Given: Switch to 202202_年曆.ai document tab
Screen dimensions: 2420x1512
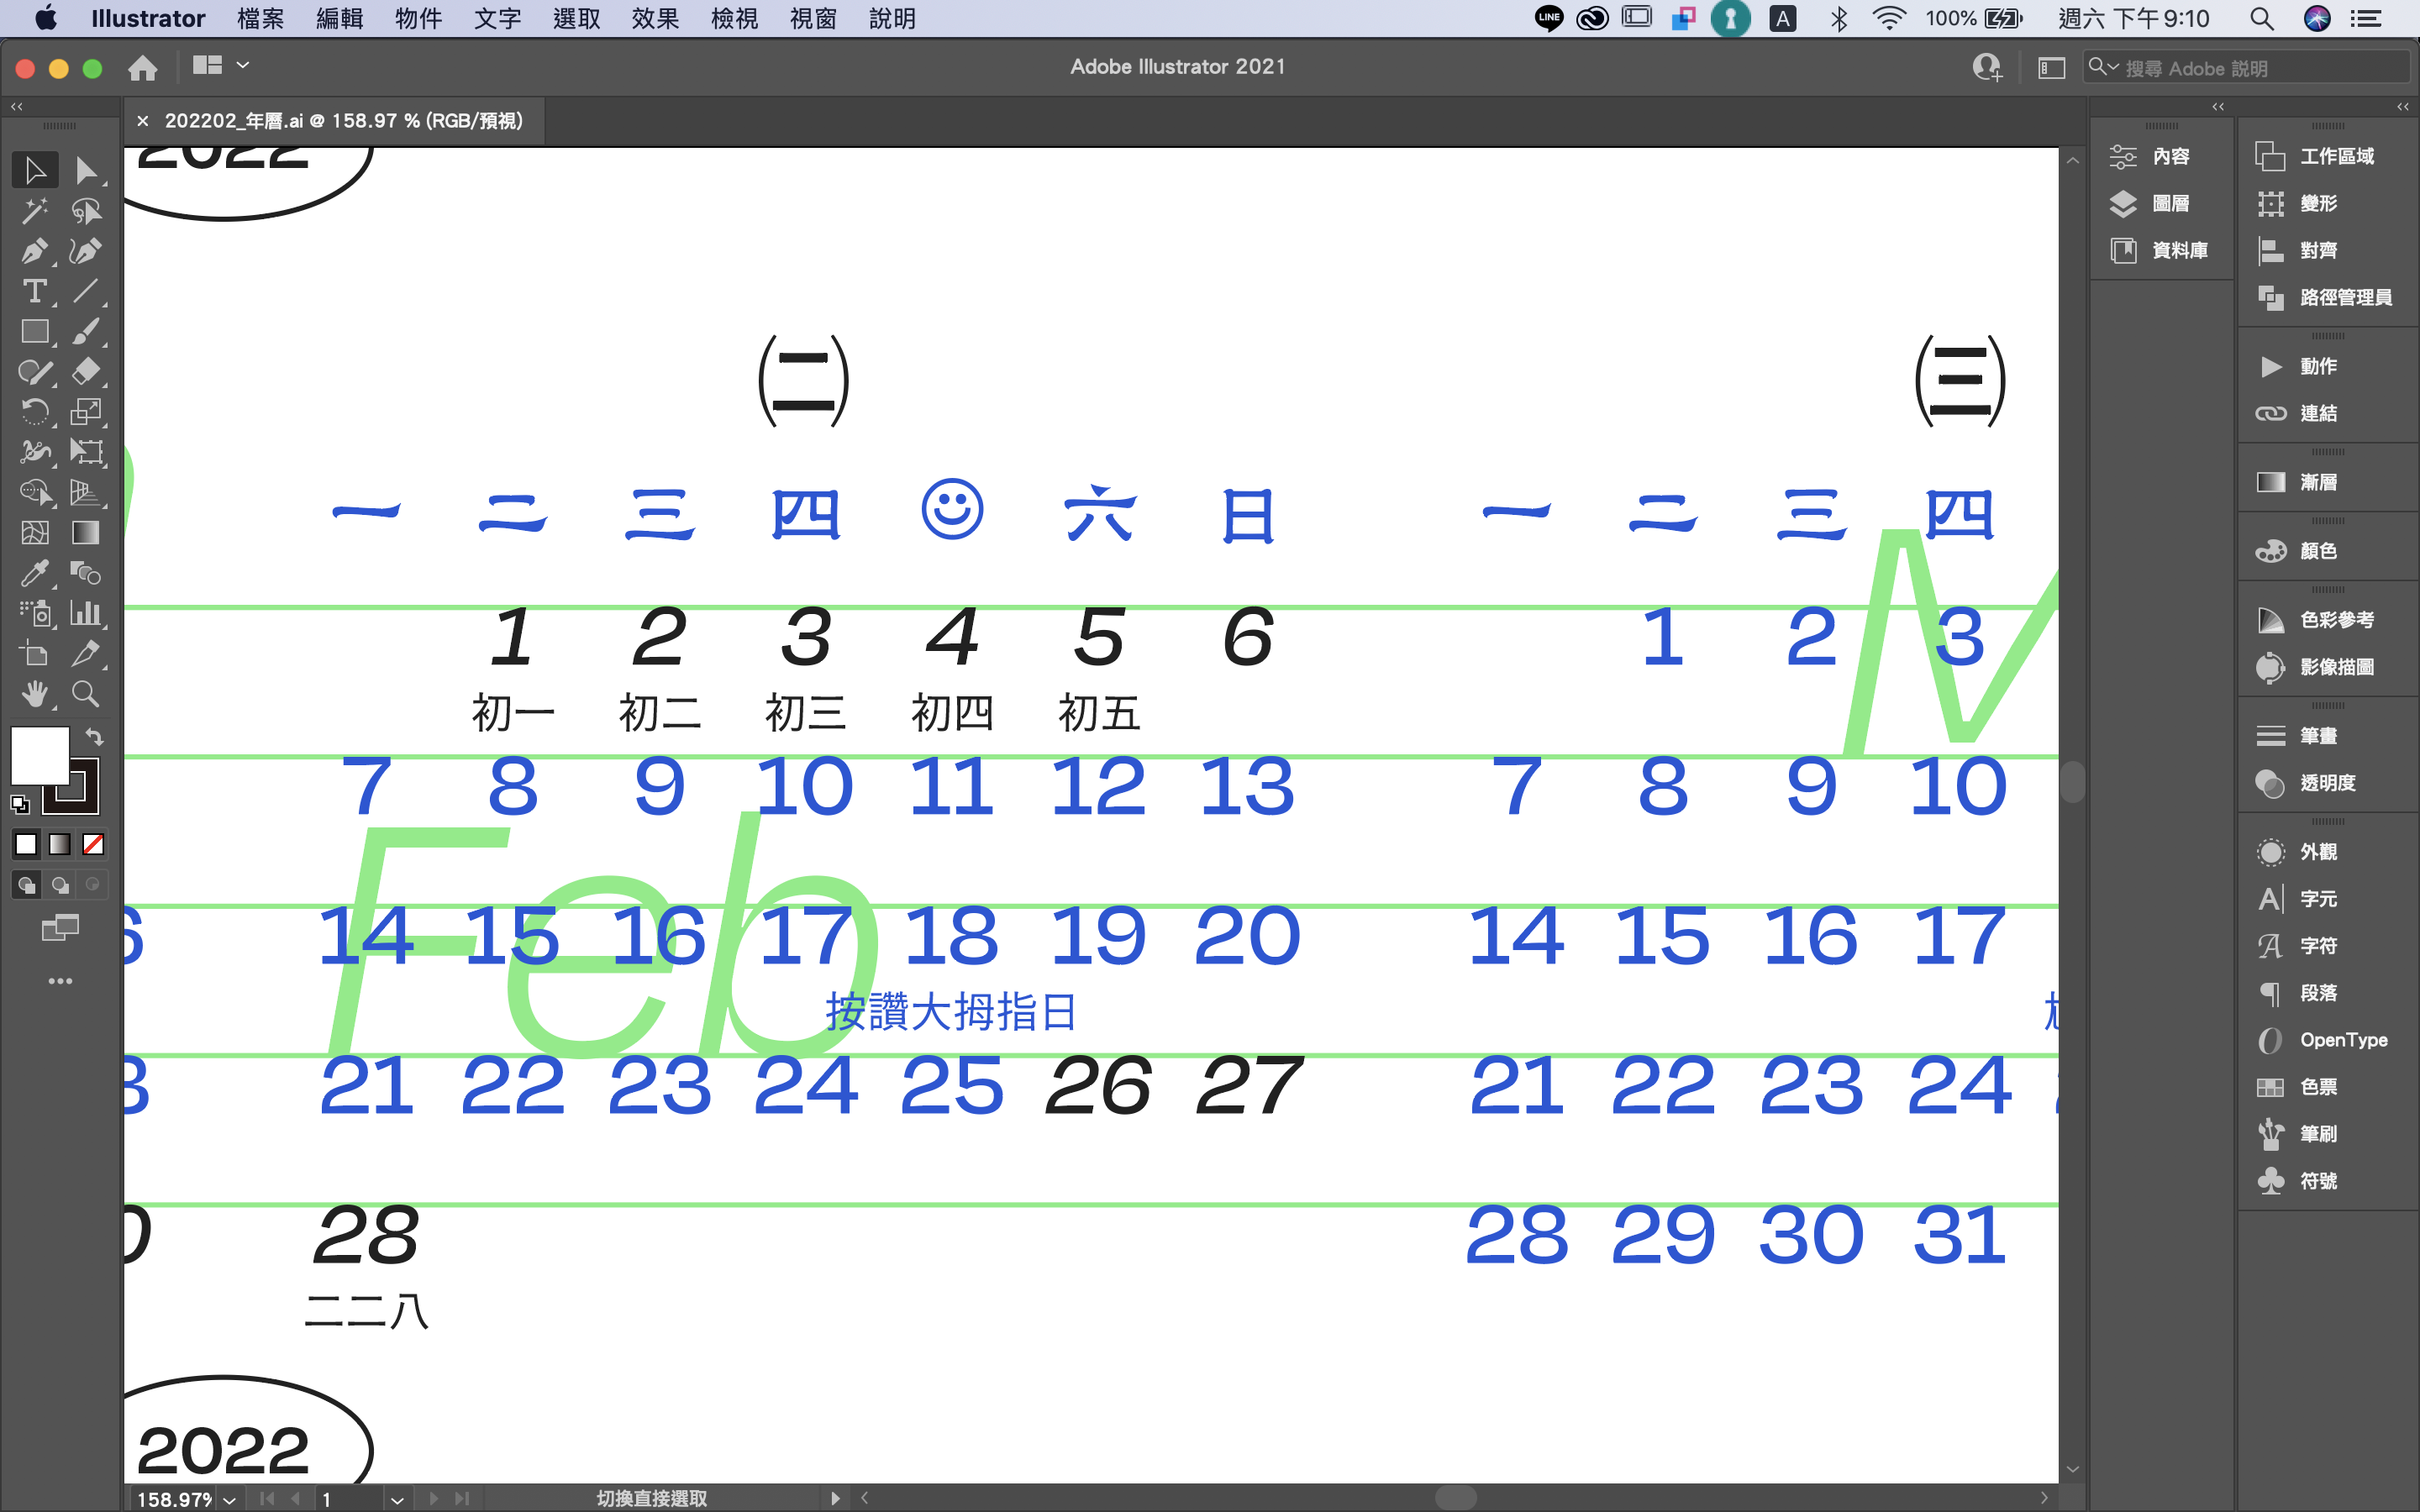Looking at the screenshot, I should pos(343,121).
